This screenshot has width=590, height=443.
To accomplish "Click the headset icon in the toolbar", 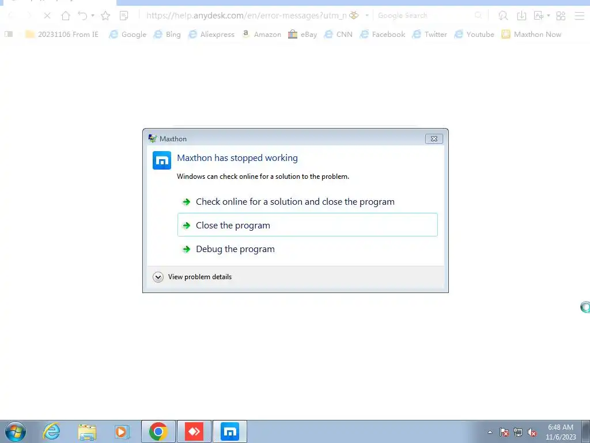I will click(503, 16).
